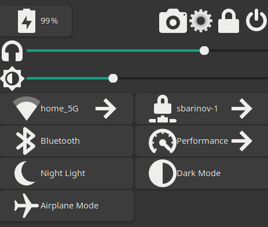Toggle the Night Light tile
Screen dimensions: 268x227
pyautogui.click(x=67, y=173)
